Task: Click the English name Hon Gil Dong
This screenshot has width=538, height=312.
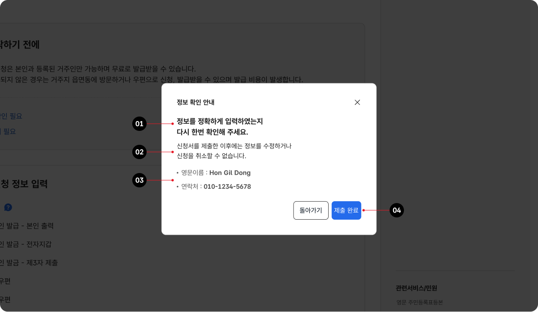Action: coord(230,173)
